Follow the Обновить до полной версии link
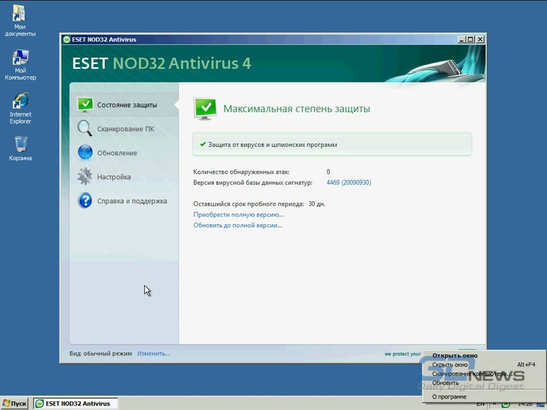547x410 pixels. [x=238, y=225]
